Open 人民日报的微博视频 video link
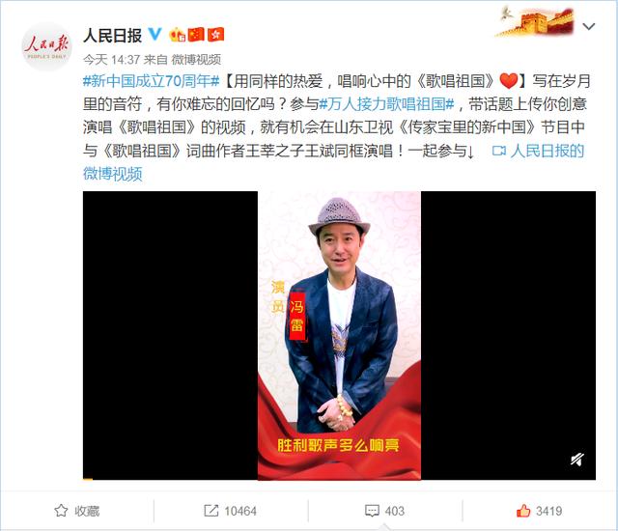This screenshot has height=531, width=618. tap(333, 162)
